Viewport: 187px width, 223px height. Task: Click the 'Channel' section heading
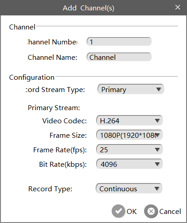(22, 27)
